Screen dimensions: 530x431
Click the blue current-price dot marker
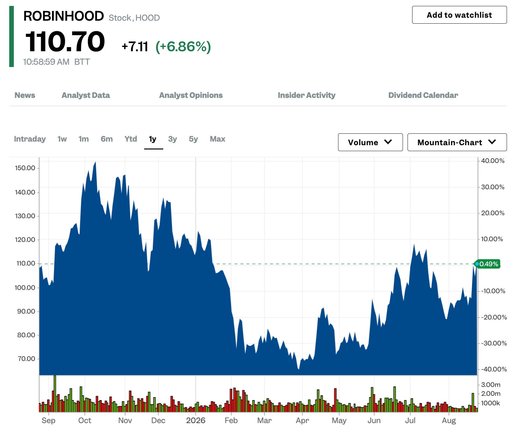[477, 264]
